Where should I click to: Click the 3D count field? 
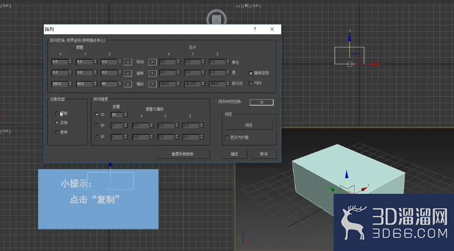pos(117,137)
